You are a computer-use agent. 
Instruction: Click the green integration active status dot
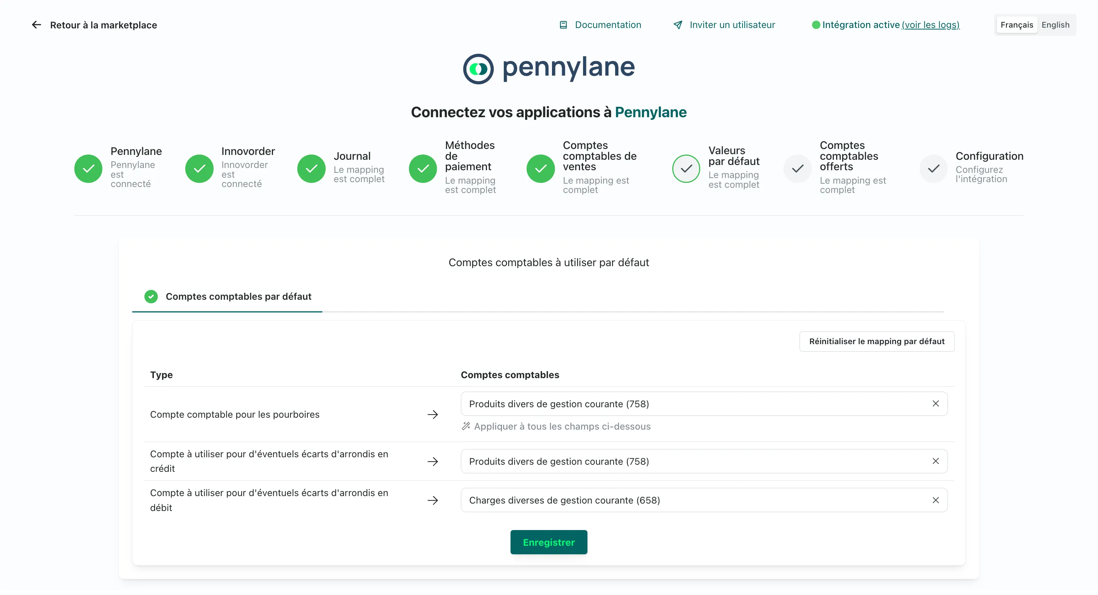click(816, 25)
